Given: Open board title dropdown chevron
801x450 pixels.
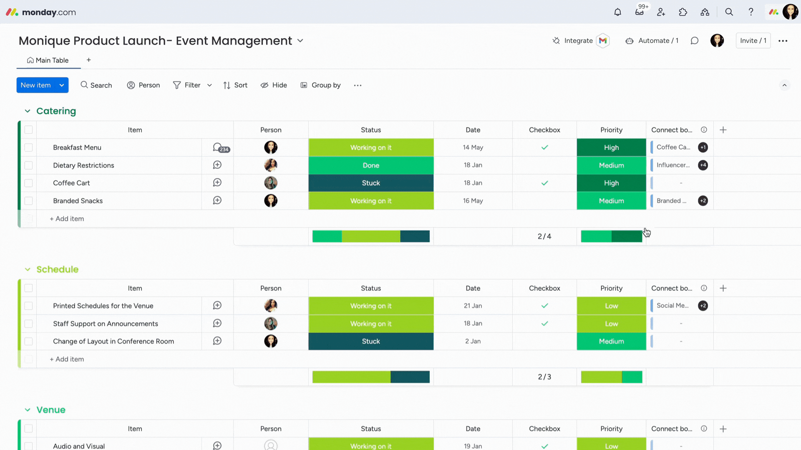Looking at the screenshot, I should [300, 40].
